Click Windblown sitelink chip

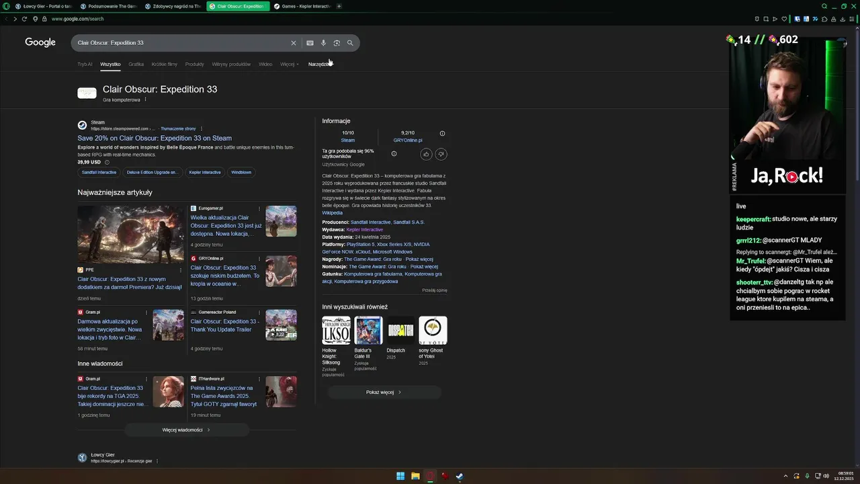[241, 172]
